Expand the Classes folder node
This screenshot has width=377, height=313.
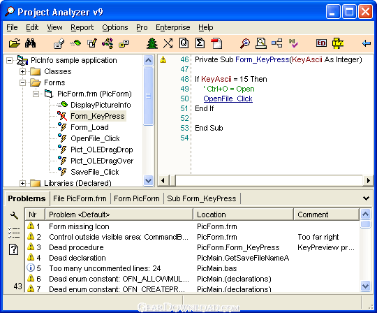tap(22, 71)
